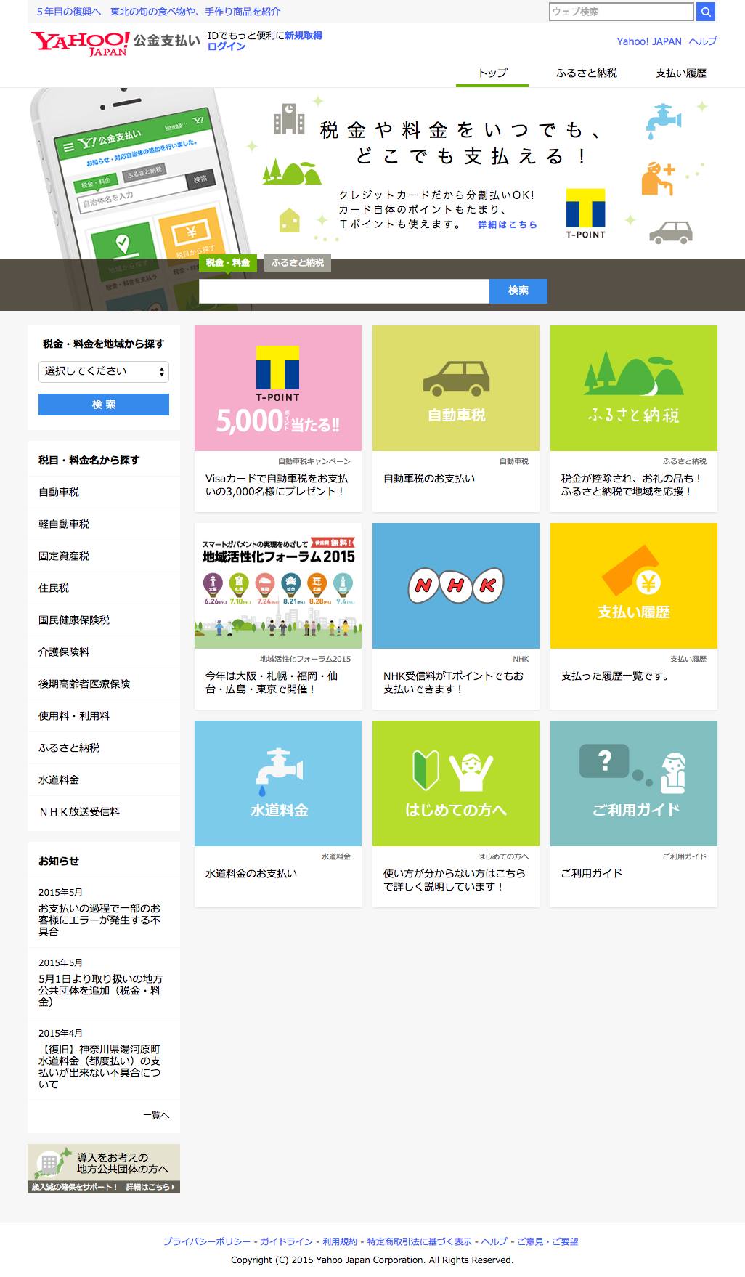Select the ふるさと納税 search tab
Screen dimensions: 745x1277
[298, 263]
